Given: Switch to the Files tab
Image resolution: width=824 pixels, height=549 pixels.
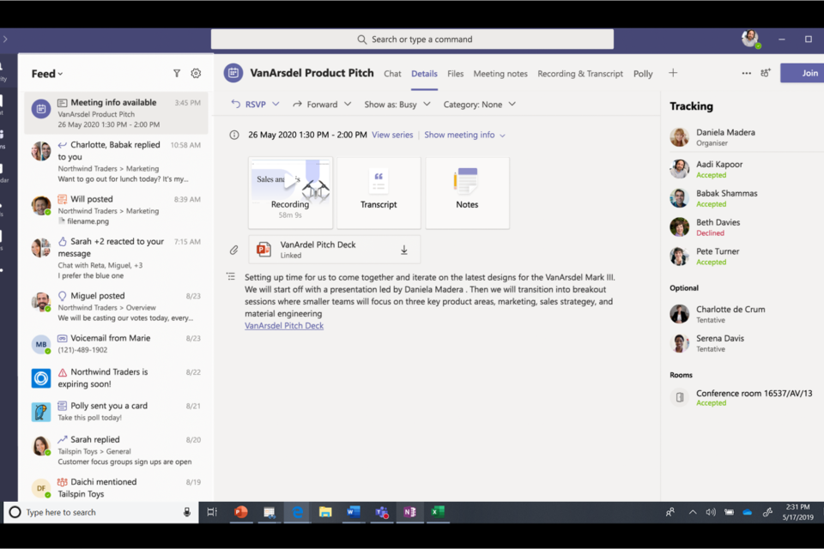Looking at the screenshot, I should (x=455, y=74).
